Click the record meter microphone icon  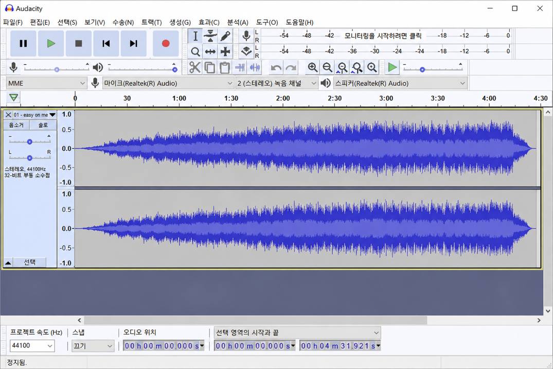(246, 36)
